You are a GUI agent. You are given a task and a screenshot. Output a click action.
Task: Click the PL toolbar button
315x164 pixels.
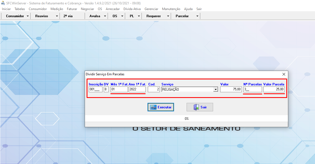pos(132,16)
